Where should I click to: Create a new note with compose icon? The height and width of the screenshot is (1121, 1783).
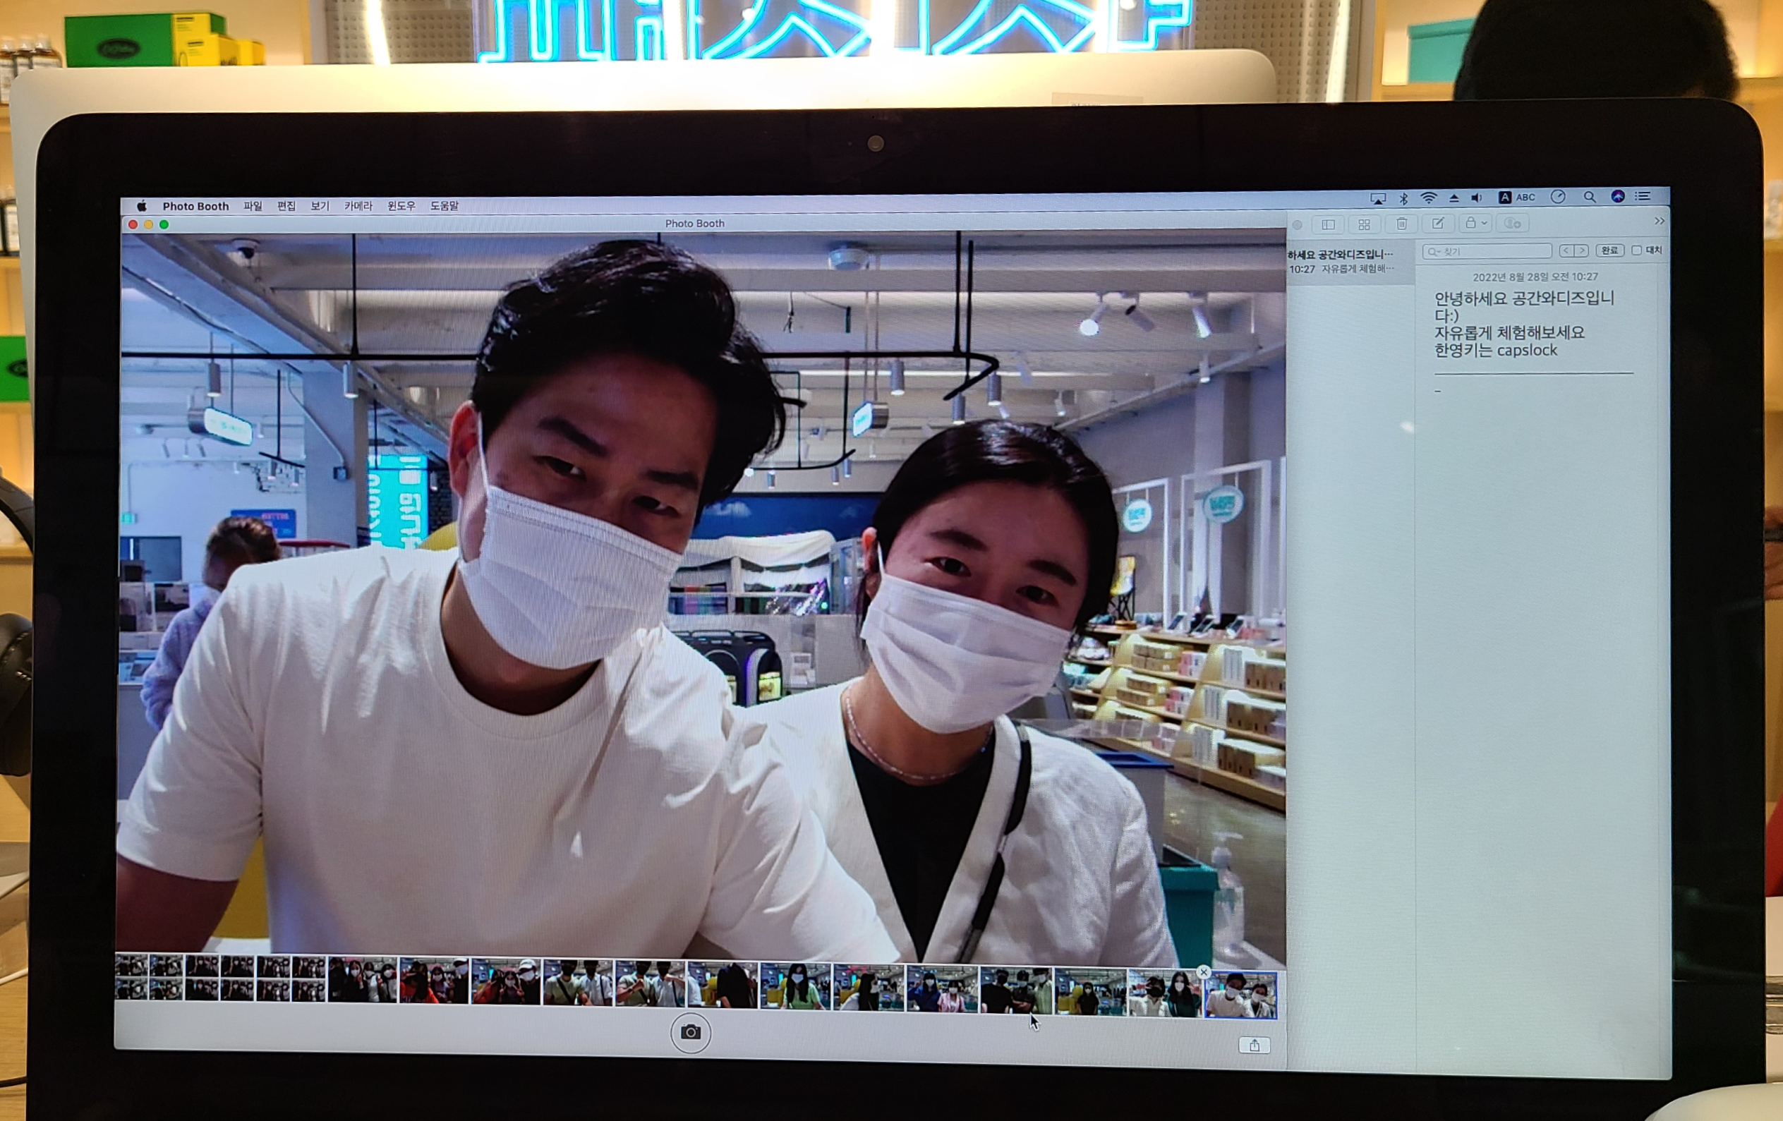(1438, 223)
